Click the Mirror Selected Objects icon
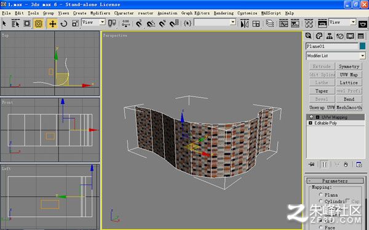 coord(245,23)
